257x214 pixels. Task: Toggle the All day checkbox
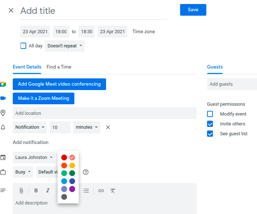23,46
